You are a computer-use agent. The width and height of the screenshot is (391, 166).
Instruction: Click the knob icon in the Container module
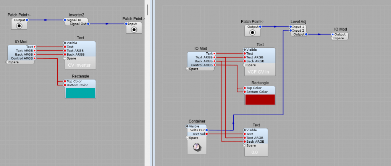point(197,147)
